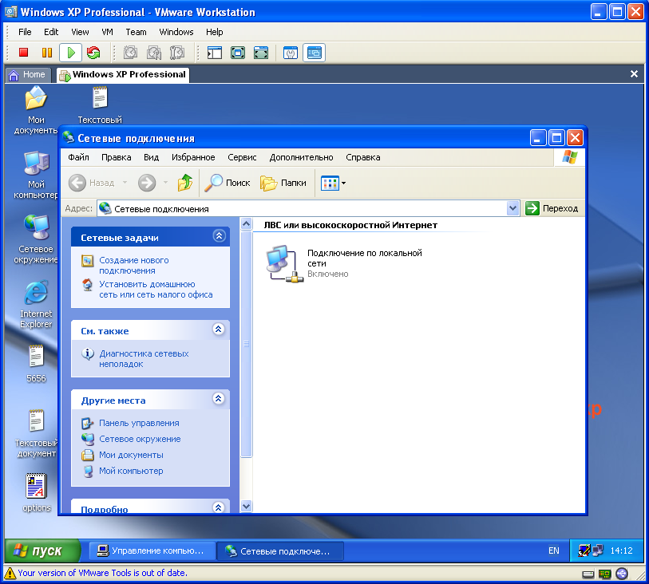The width and height of the screenshot is (649, 584).
Task: Click the sidebar scrollbar up arrow
Action: (247, 224)
